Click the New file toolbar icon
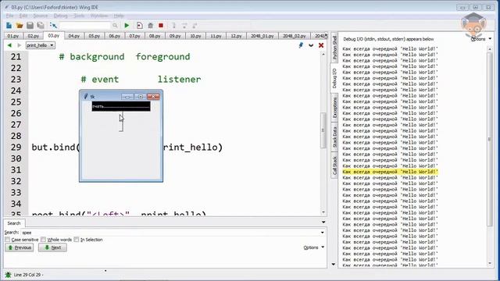 [9, 26]
